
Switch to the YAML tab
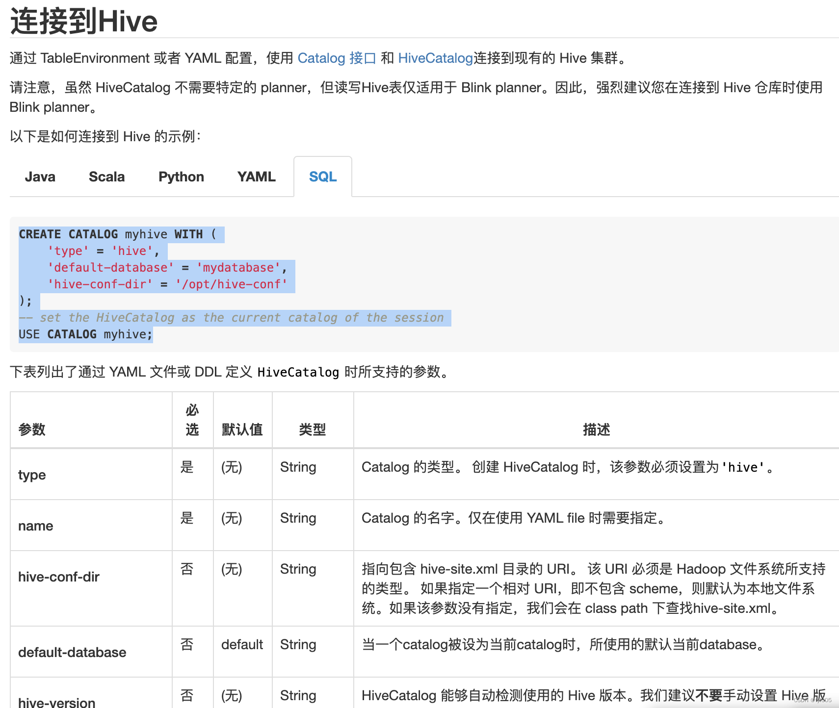tap(256, 177)
